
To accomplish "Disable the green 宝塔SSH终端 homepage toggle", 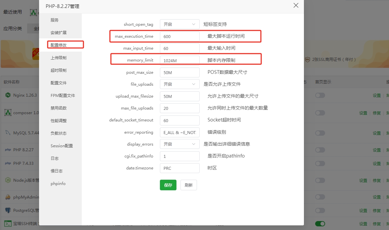I will [x=320, y=224].
